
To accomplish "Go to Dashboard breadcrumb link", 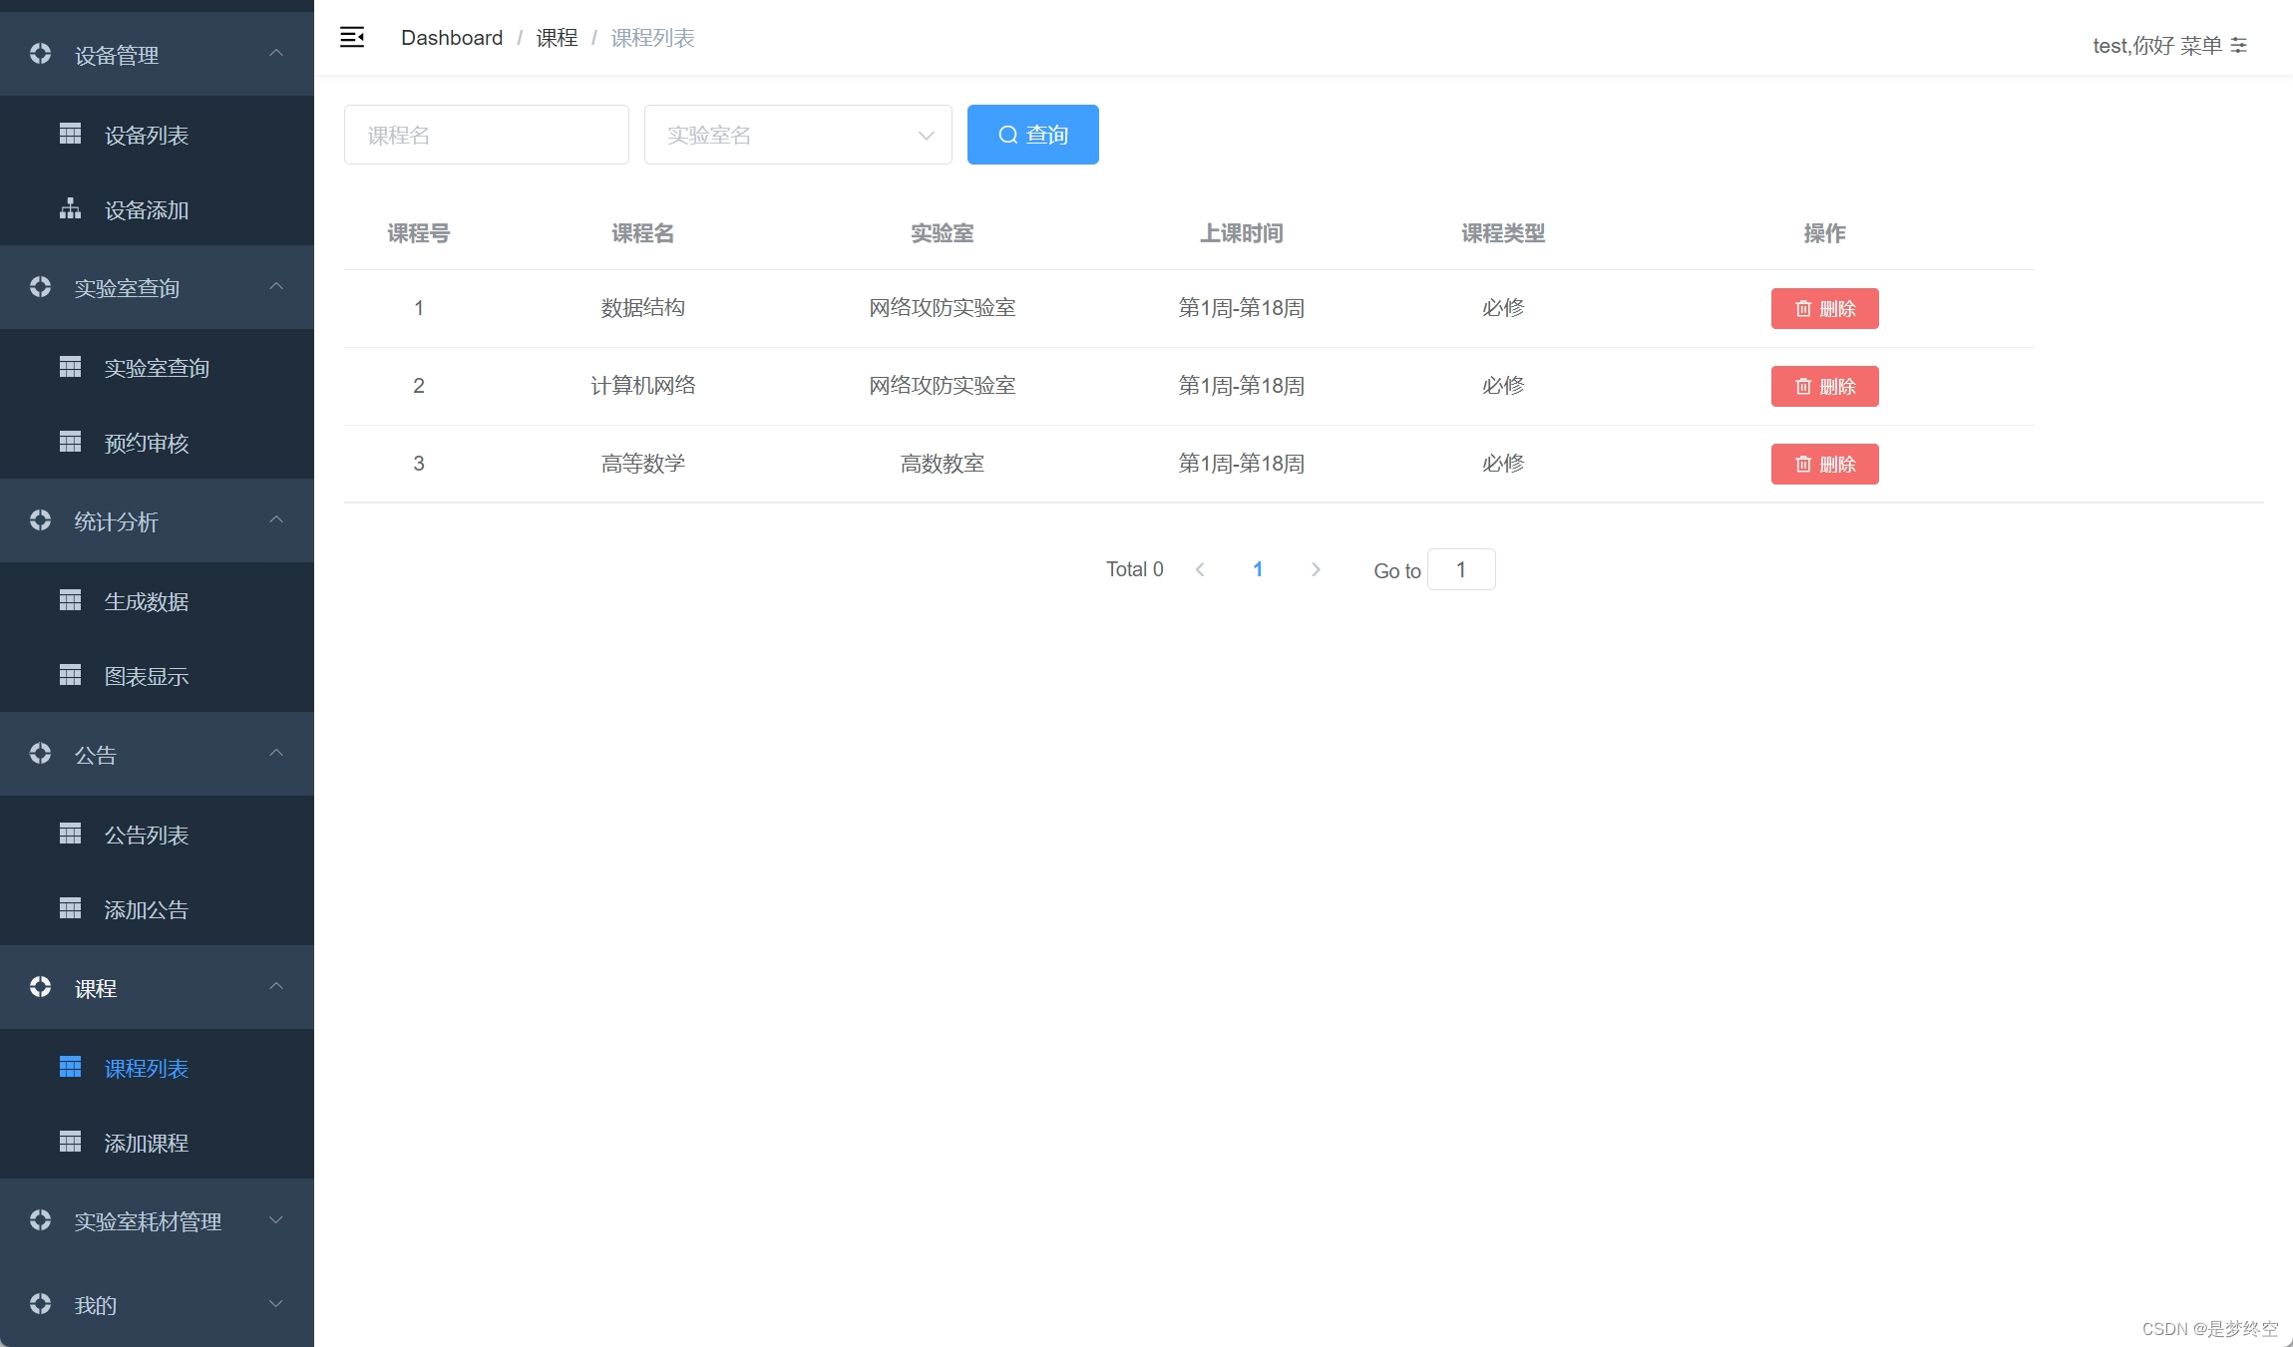I will 452,38.
